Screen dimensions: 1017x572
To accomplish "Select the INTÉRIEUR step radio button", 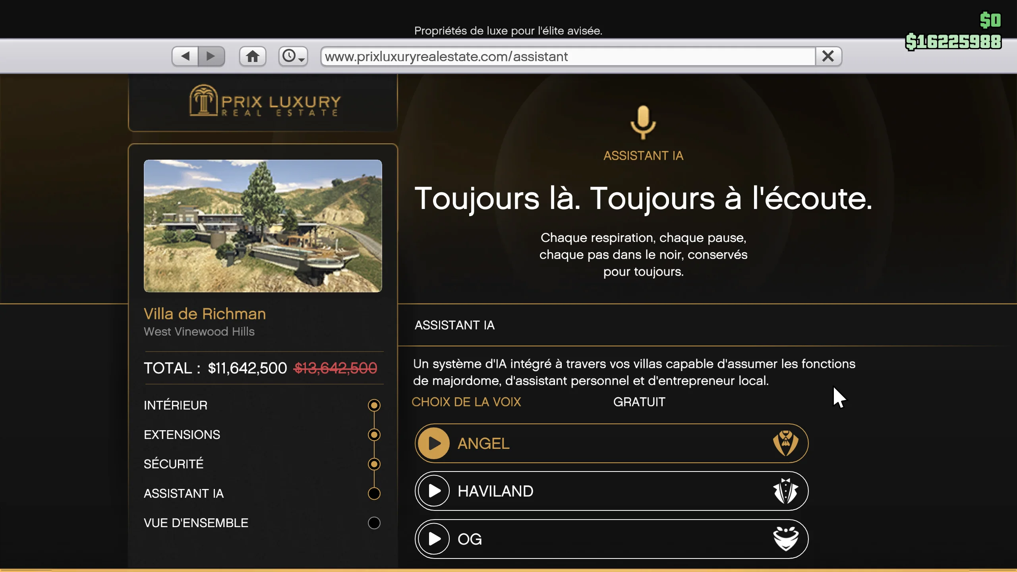I will click(x=374, y=405).
